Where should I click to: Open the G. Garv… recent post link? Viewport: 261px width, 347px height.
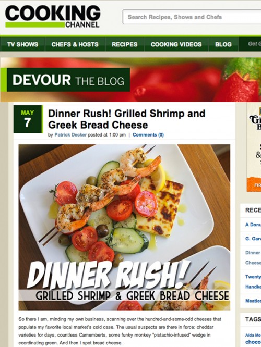point(253,239)
